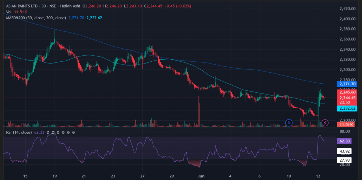Image resolution: width=362 pixels, height=180 pixels.
Task: Select the MA50&200 indicator legend
Action: (36, 18)
